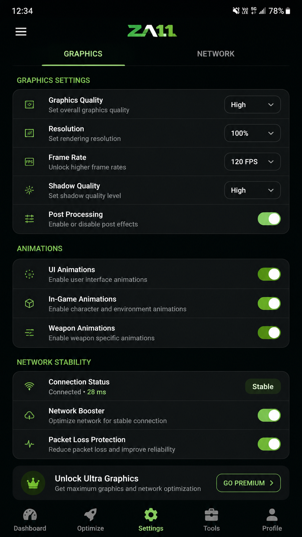The image size is (302, 537).
Task: Disable Packet Loss Protection toggle
Action: pyautogui.click(x=269, y=444)
